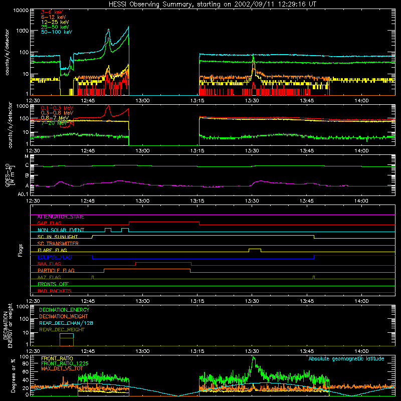Click the cyan box in decimation panel
This screenshot has width=401, height=401.
point(67,336)
